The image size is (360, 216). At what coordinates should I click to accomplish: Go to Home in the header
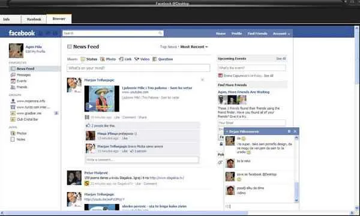221,34
